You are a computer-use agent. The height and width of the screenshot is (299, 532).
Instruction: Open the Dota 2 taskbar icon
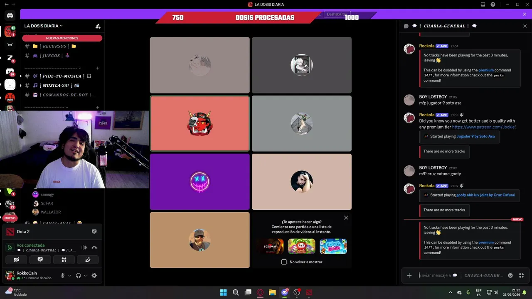[309, 292]
